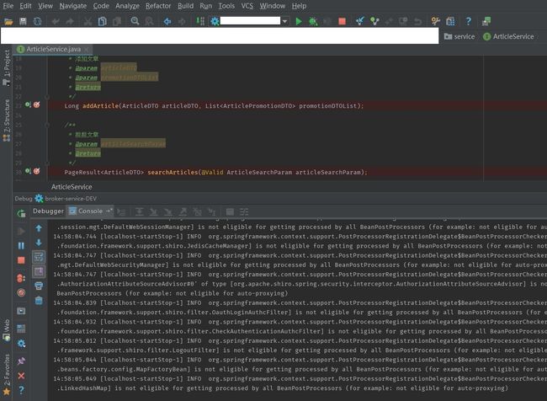This screenshot has height=401, width=547.
Task: Click the searchArticles method name
Action: click(173, 172)
